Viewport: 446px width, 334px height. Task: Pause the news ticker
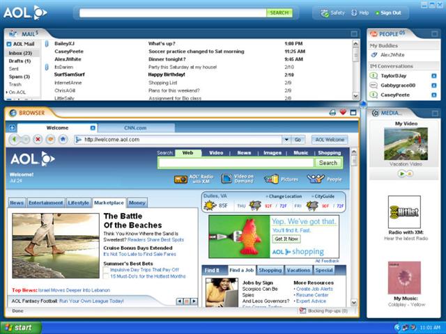click(187, 301)
